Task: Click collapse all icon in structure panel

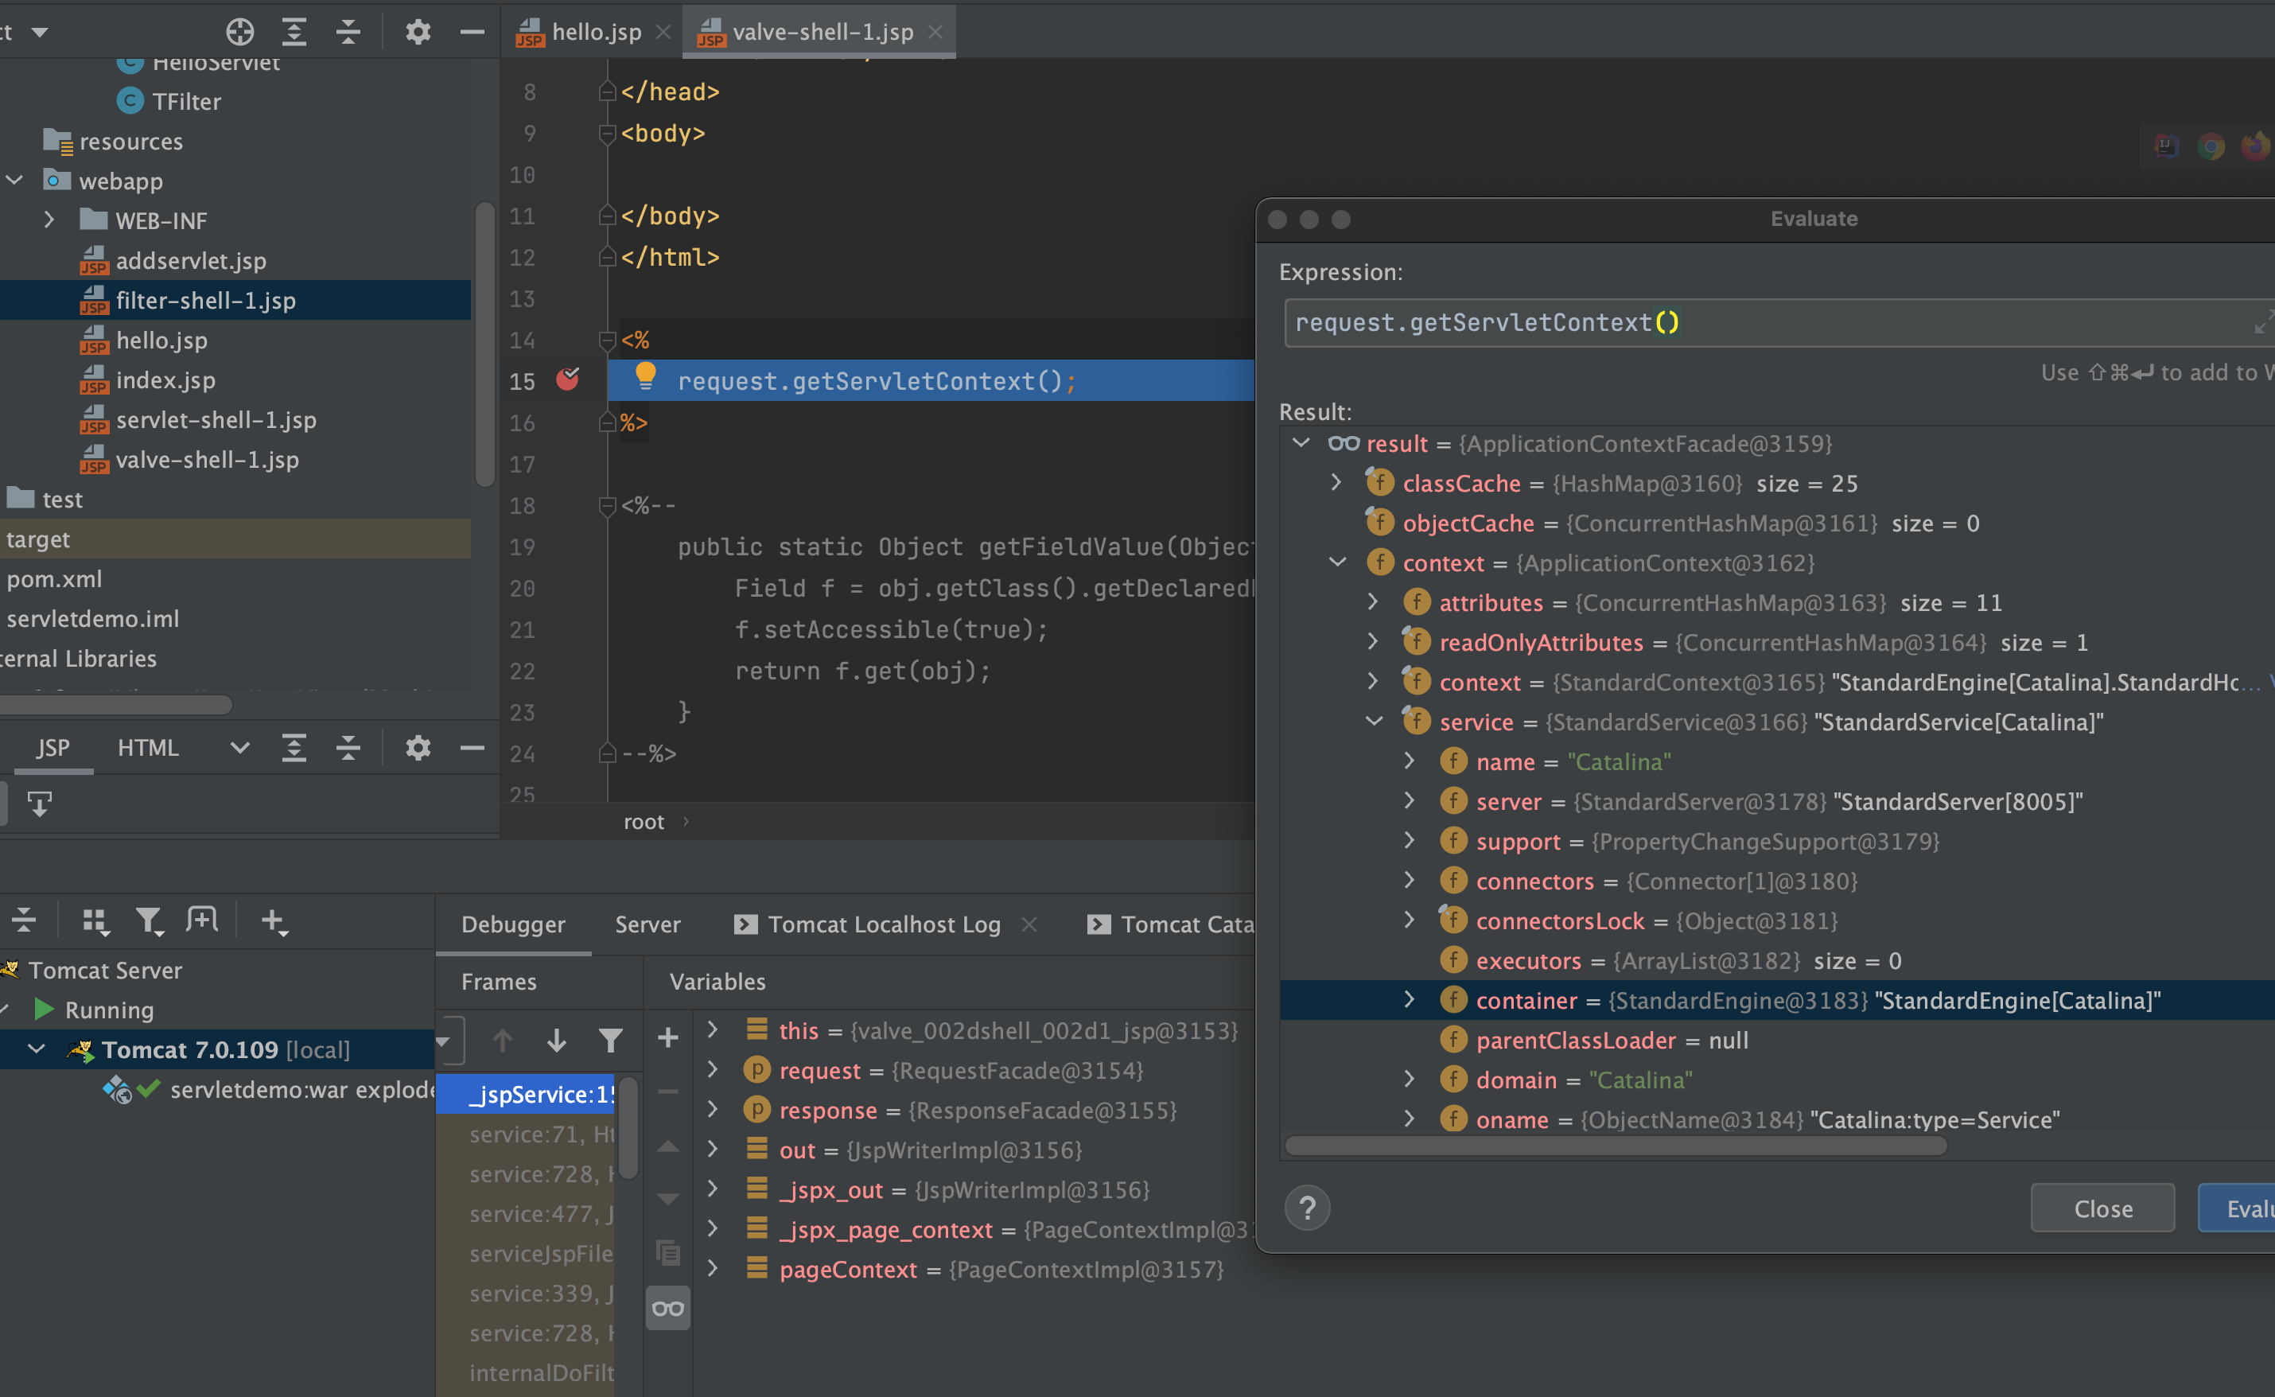Action: tap(348, 748)
